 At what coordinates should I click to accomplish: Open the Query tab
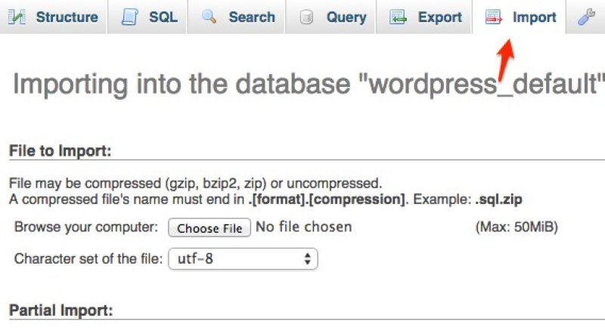346,17
